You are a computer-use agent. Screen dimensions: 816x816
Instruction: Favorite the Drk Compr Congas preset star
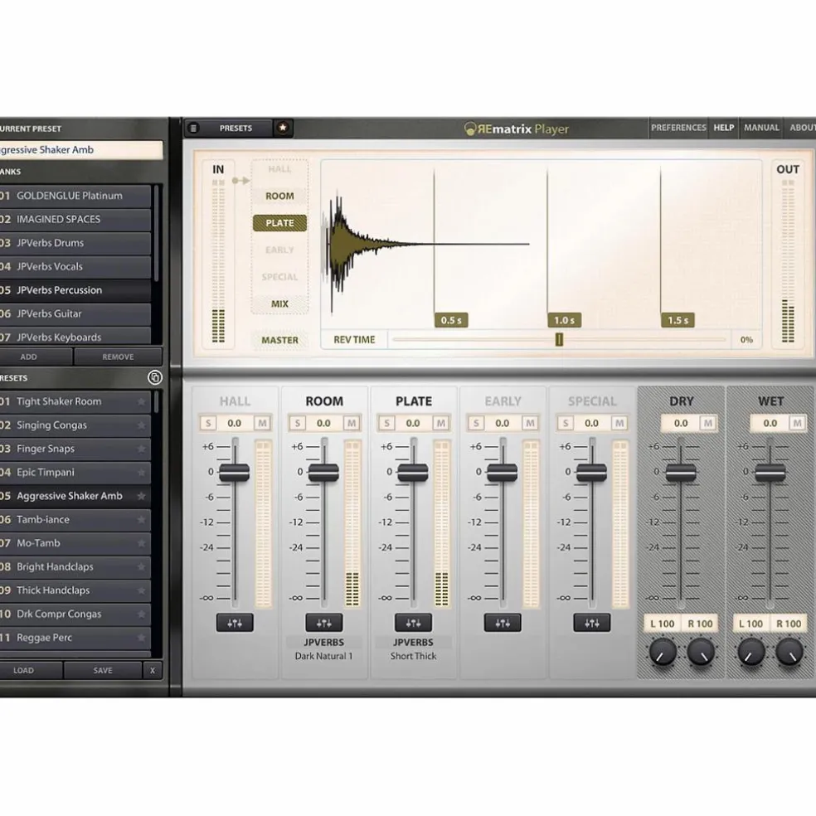coord(141,614)
